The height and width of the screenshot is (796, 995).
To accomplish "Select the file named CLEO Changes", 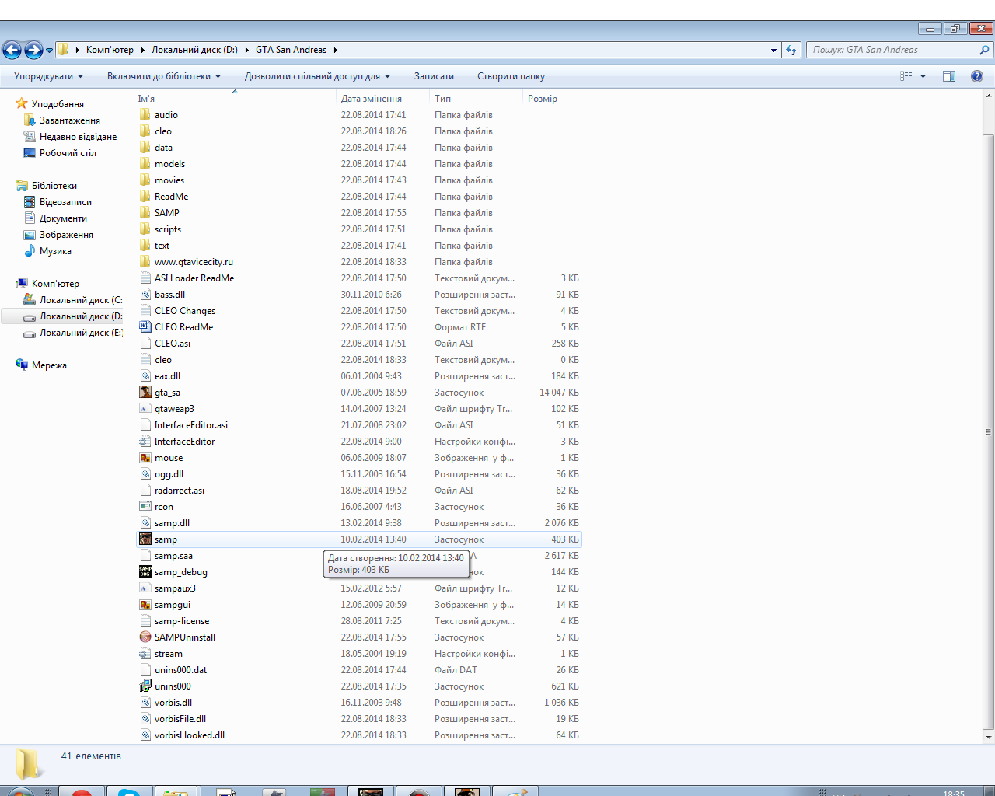I will 185,311.
